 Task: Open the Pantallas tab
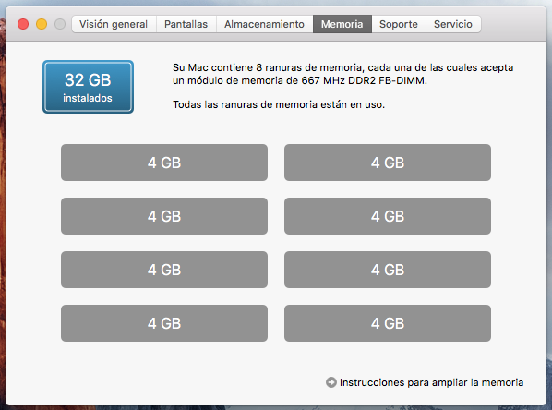tap(186, 24)
